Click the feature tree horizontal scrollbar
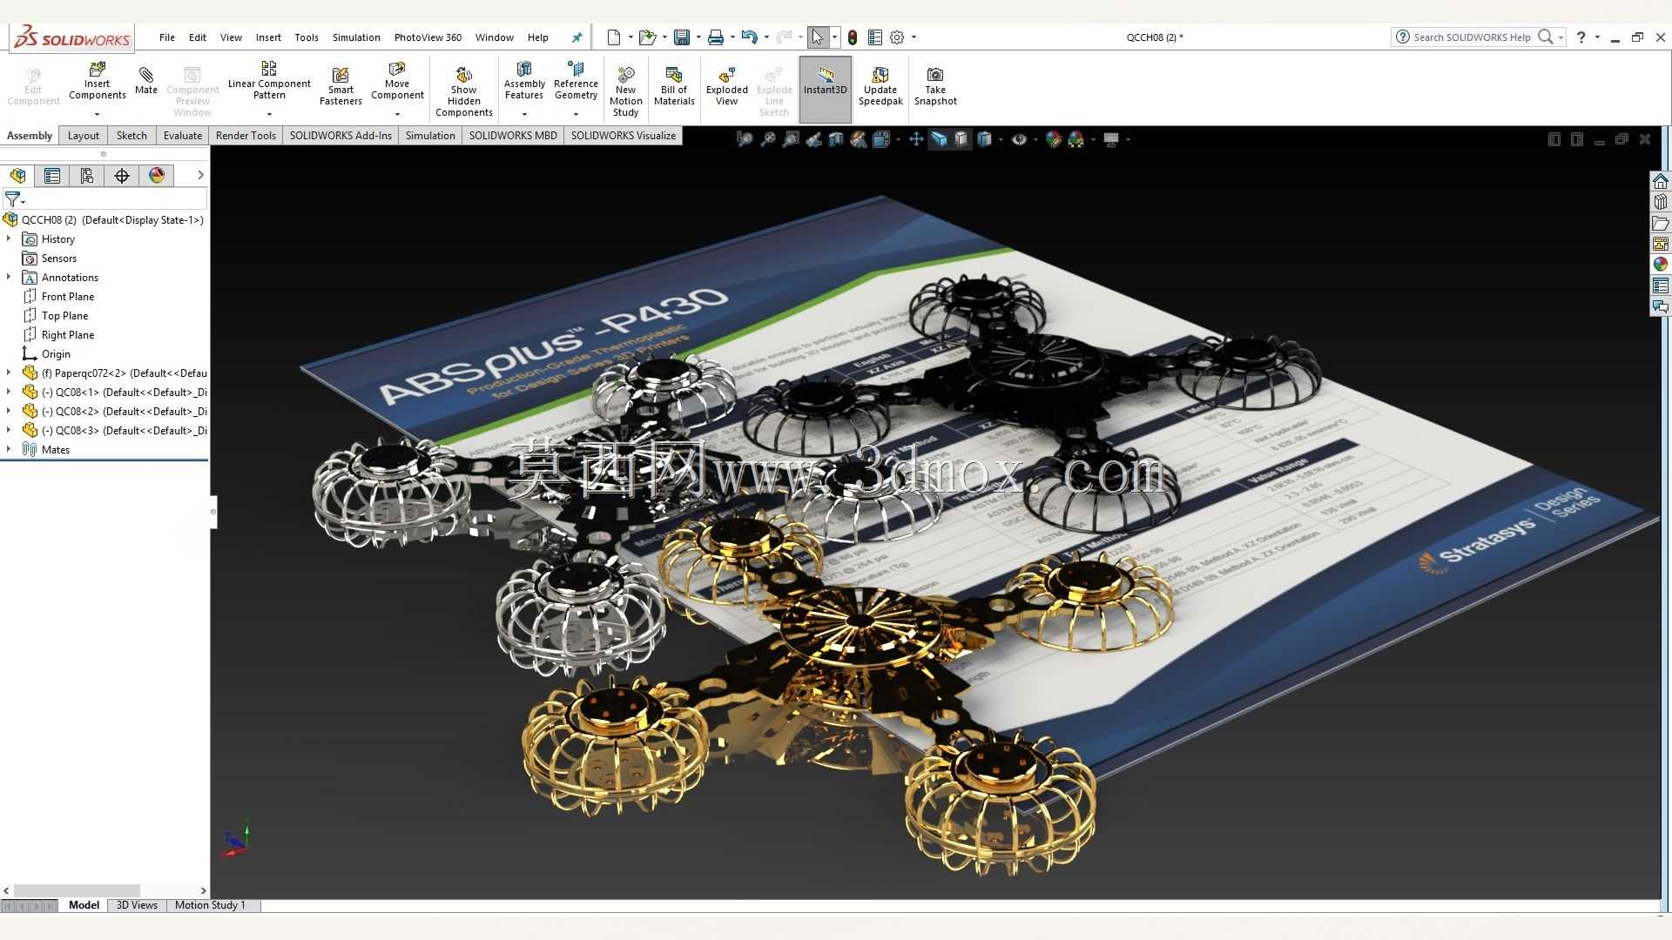The height and width of the screenshot is (940, 1672). pos(77,890)
